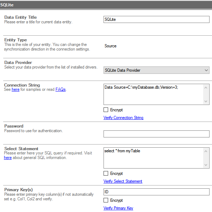
Task: Open the Data Provider dropdown
Action: [156, 70]
